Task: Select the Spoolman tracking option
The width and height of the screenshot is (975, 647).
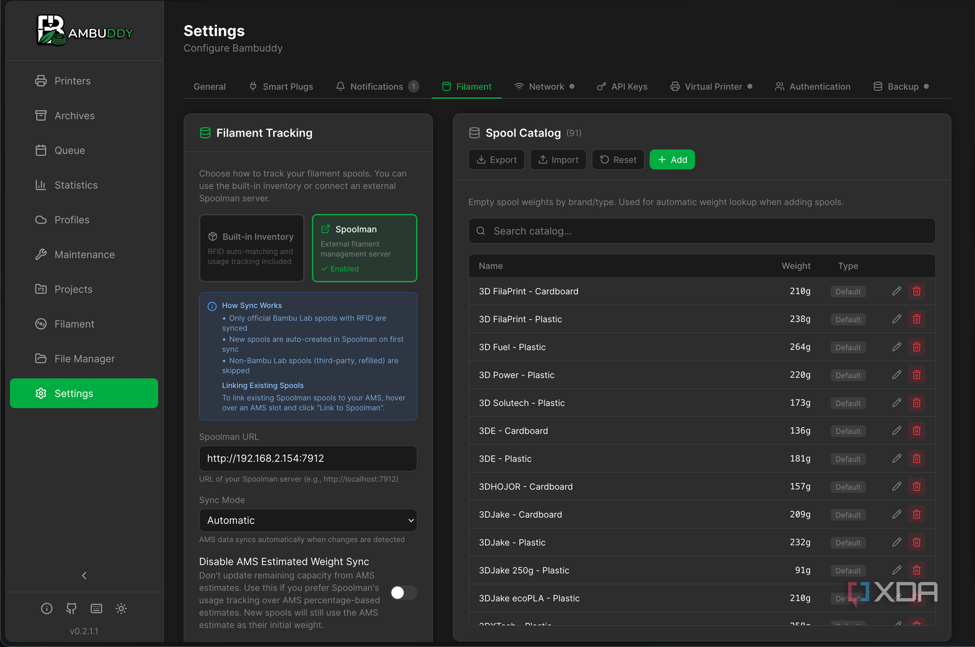Action: point(364,248)
